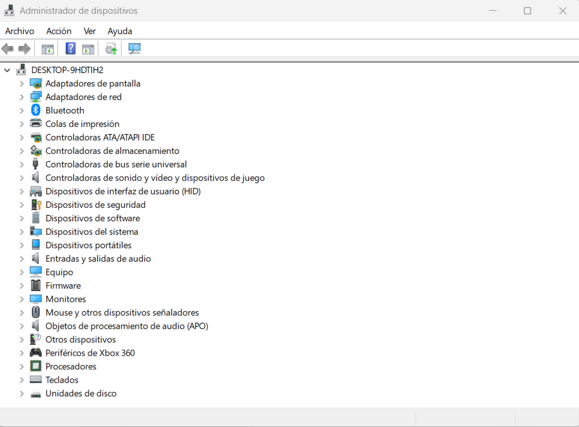Scan for hardware changes via monitor icon
Image resolution: width=579 pixels, height=427 pixels.
point(134,49)
